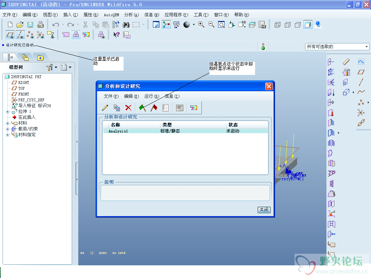Click the 关闭 button
The image size is (371, 278).
pyautogui.click(x=264, y=210)
